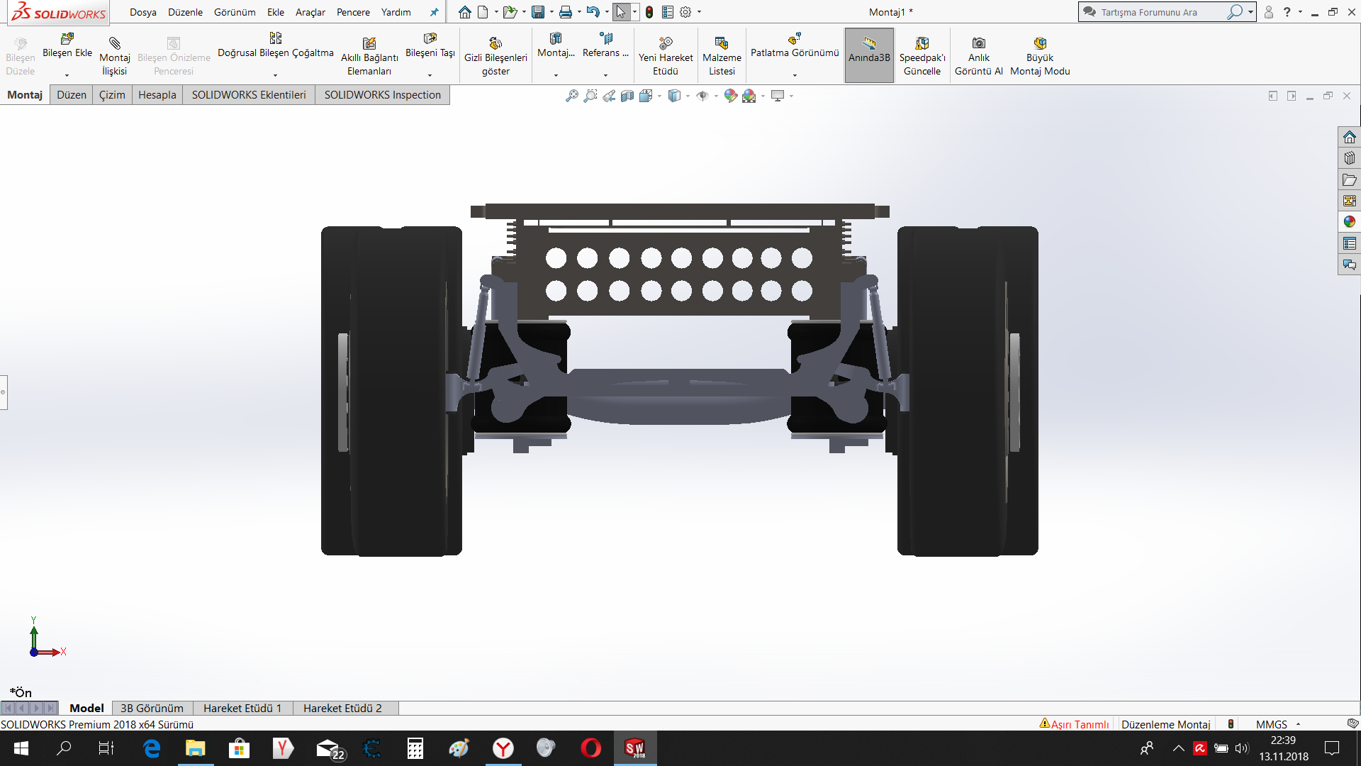This screenshot has height=766, width=1361.
Task: Click the Rebuild traffic light icon
Action: pyautogui.click(x=649, y=12)
